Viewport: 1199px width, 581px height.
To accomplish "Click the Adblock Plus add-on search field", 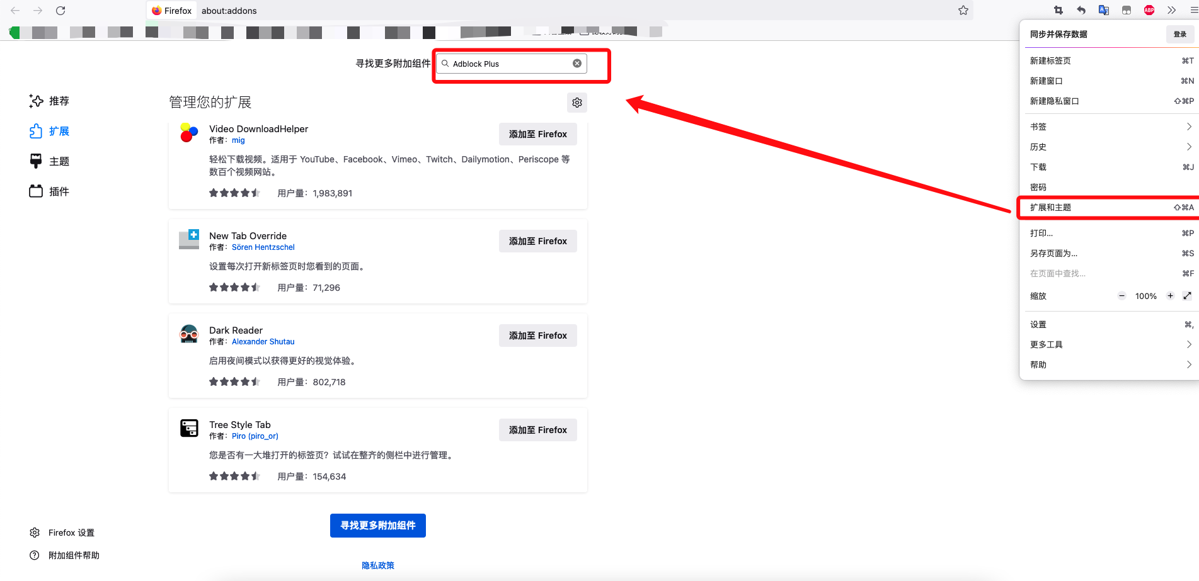I will (512, 64).
